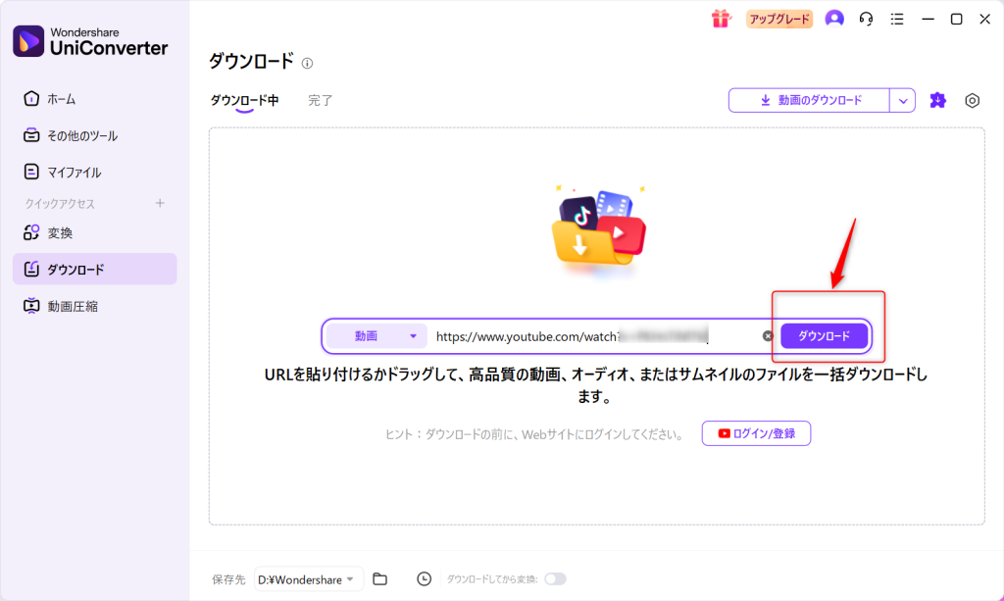Click the ヒント login hint text
Image resolution: width=1004 pixels, height=601 pixels.
click(x=534, y=434)
